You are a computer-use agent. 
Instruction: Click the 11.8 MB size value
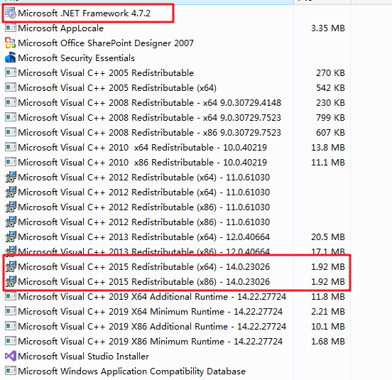(x=328, y=296)
